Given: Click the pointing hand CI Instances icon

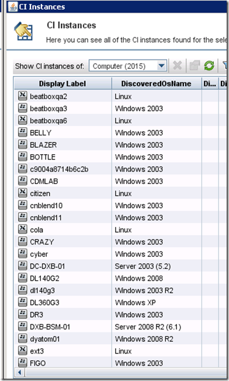Looking at the screenshot, I should [23, 31].
